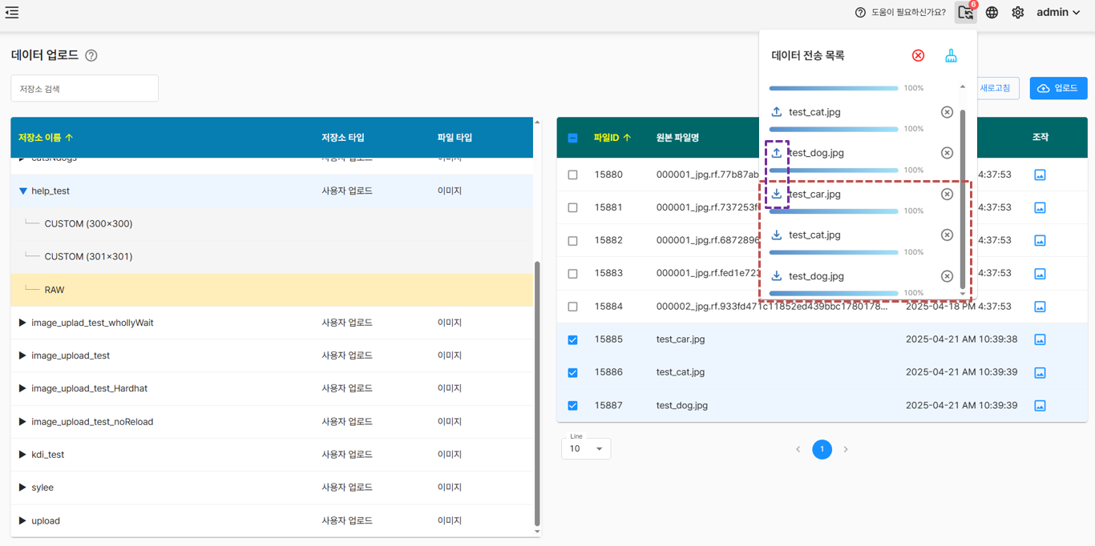Image resolution: width=1095 pixels, height=546 pixels.
Task: Check the box for file 15880
Action: (572, 175)
